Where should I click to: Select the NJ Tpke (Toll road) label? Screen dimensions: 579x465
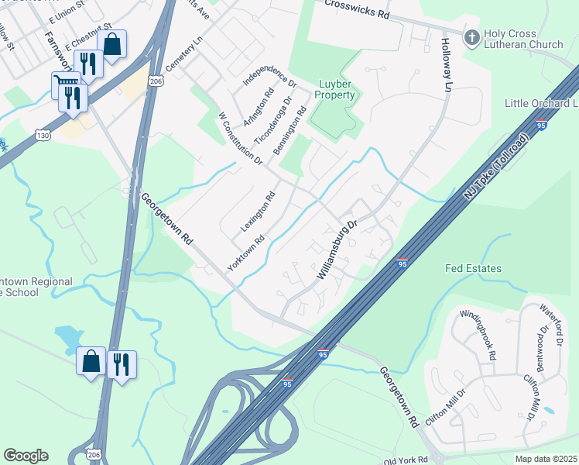click(497, 167)
